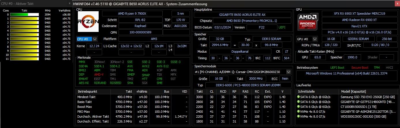The height and width of the screenshot is (128, 400).
Task: Click the MCU value A601206
Action: (181, 26)
